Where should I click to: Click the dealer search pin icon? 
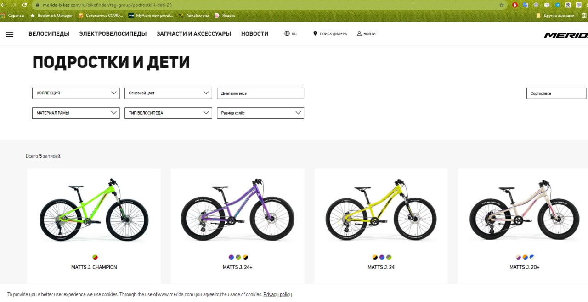315,33
